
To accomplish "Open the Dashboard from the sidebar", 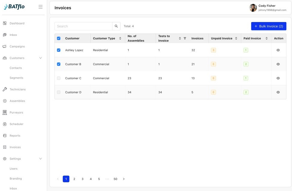I will pyautogui.click(x=17, y=23).
